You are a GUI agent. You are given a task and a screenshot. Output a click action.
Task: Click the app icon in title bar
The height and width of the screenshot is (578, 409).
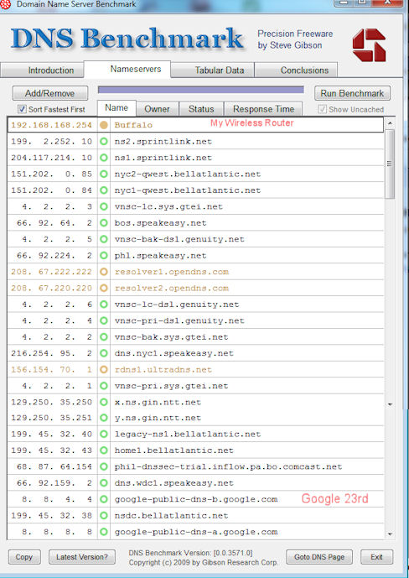tap(5, 5)
